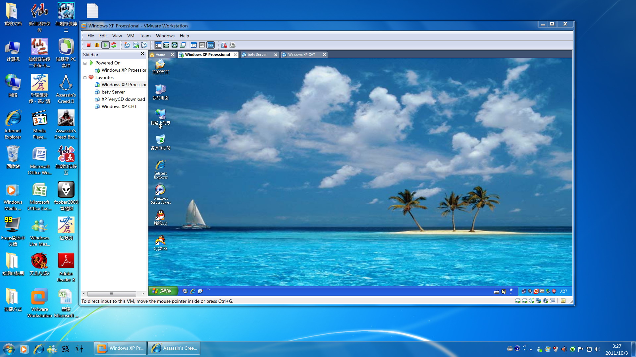The width and height of the screenshot is (636, 357).
Task: Click the message log status icon
Action: 563,301
